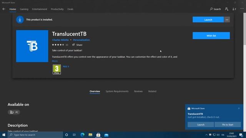Click the Available on heading
Screen dimensions: 246x138
point(18,105)
